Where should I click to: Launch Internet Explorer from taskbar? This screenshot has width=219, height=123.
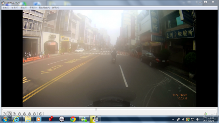click(16, 119)
